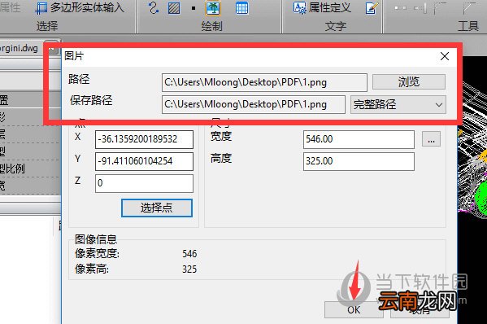Switch to the orgini.dwg document tab
The height and width of the screenshot is (324, 487).
pyautogui.click(x=20, y=48)
